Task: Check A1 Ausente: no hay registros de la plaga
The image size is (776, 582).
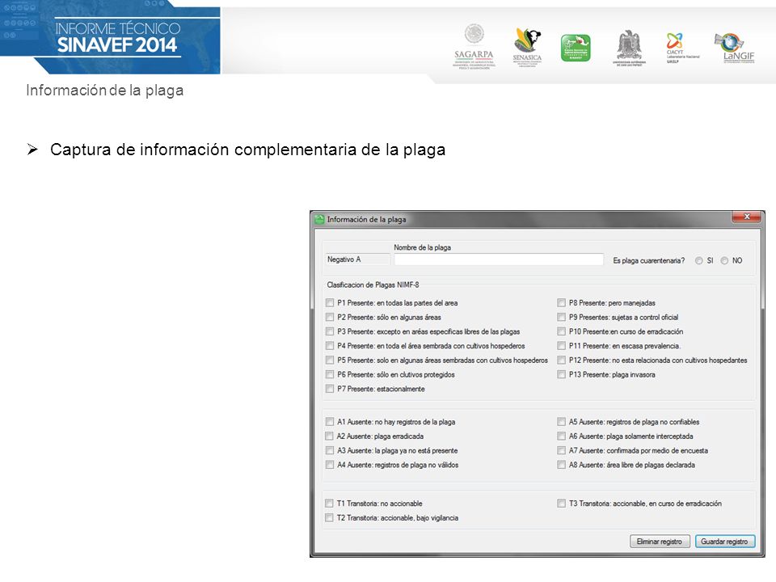Action: [x=330, y=422]
